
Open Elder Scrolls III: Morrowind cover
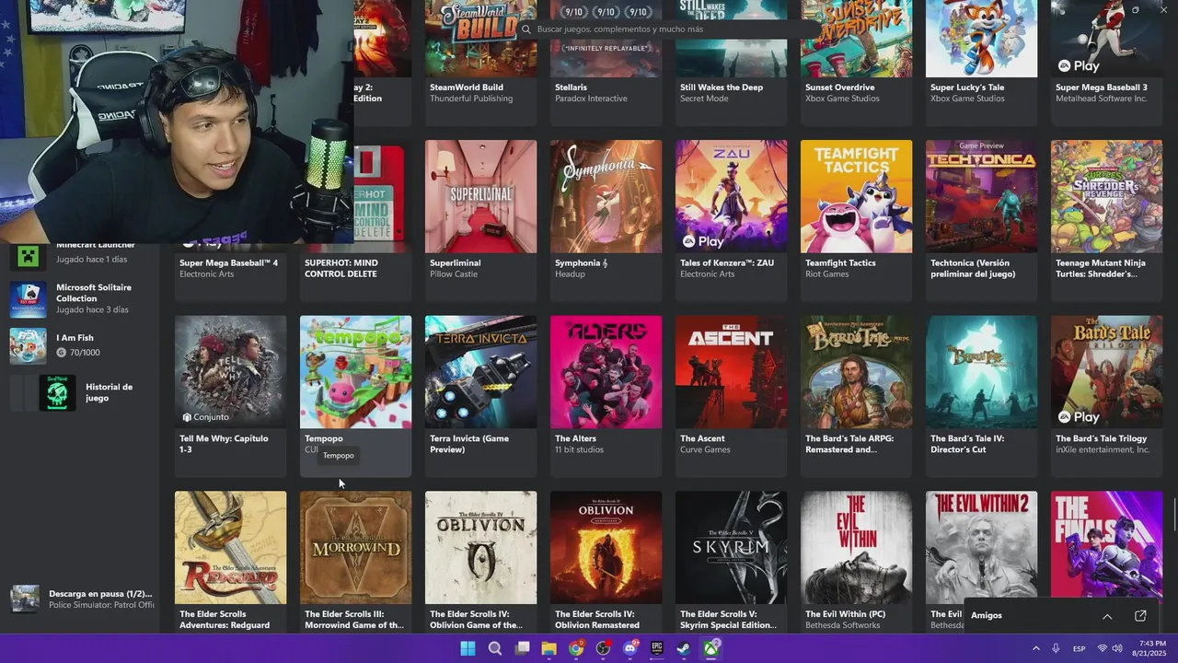point(355,547)
